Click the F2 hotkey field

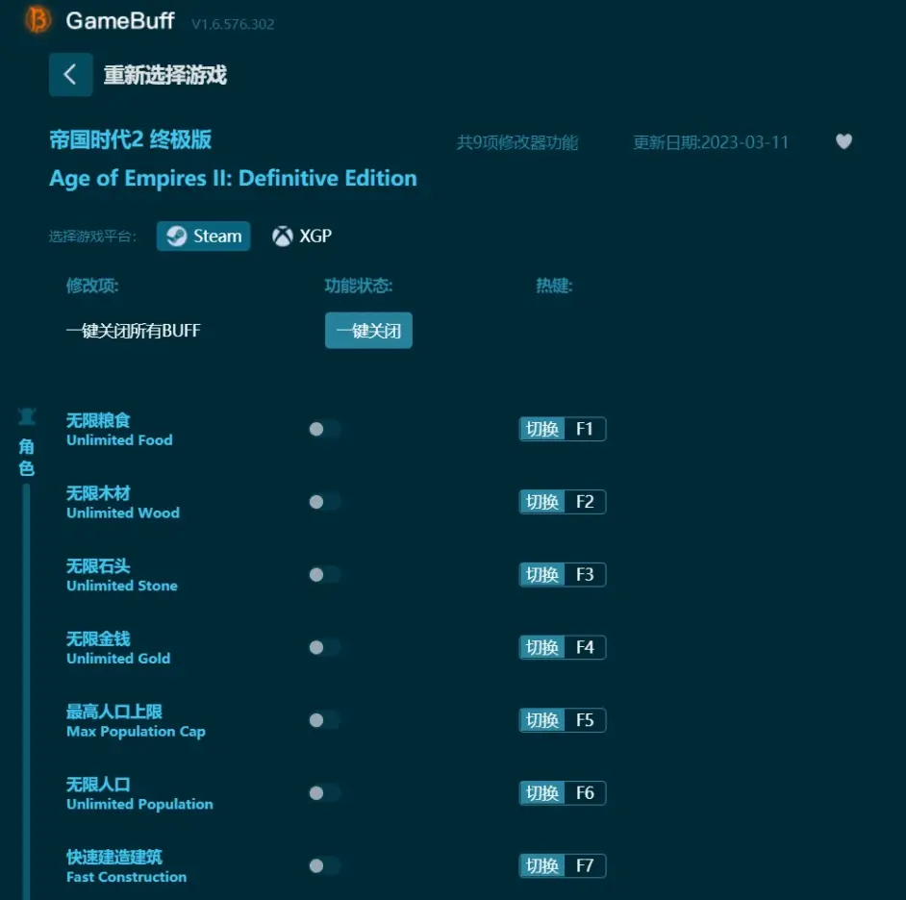pyautogui.click(x=585, y=501)
